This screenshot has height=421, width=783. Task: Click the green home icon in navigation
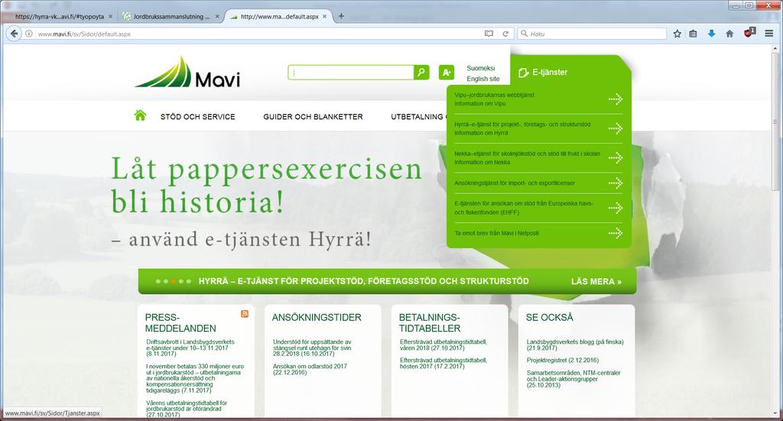pyautogui.click(x=141, y=115)
